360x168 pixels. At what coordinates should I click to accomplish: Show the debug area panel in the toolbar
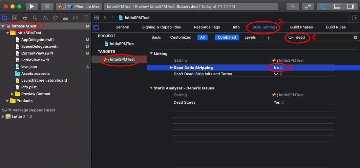337,6
